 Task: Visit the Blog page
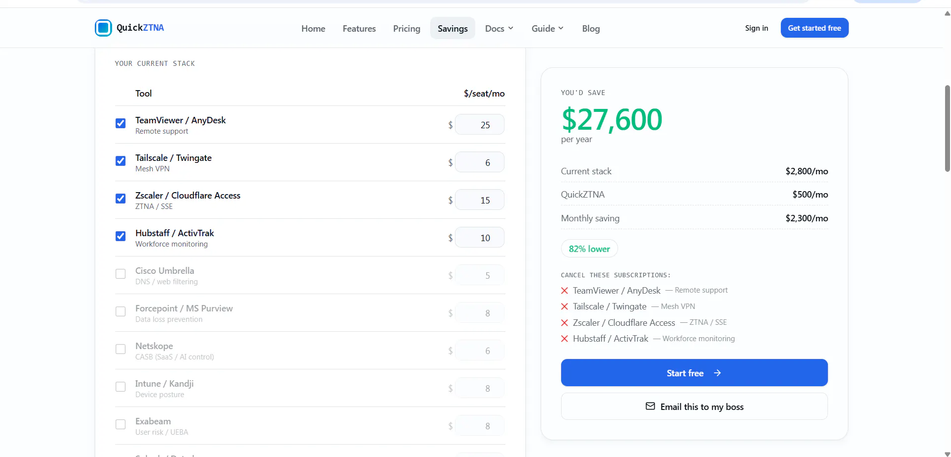(x=591, y=28)
